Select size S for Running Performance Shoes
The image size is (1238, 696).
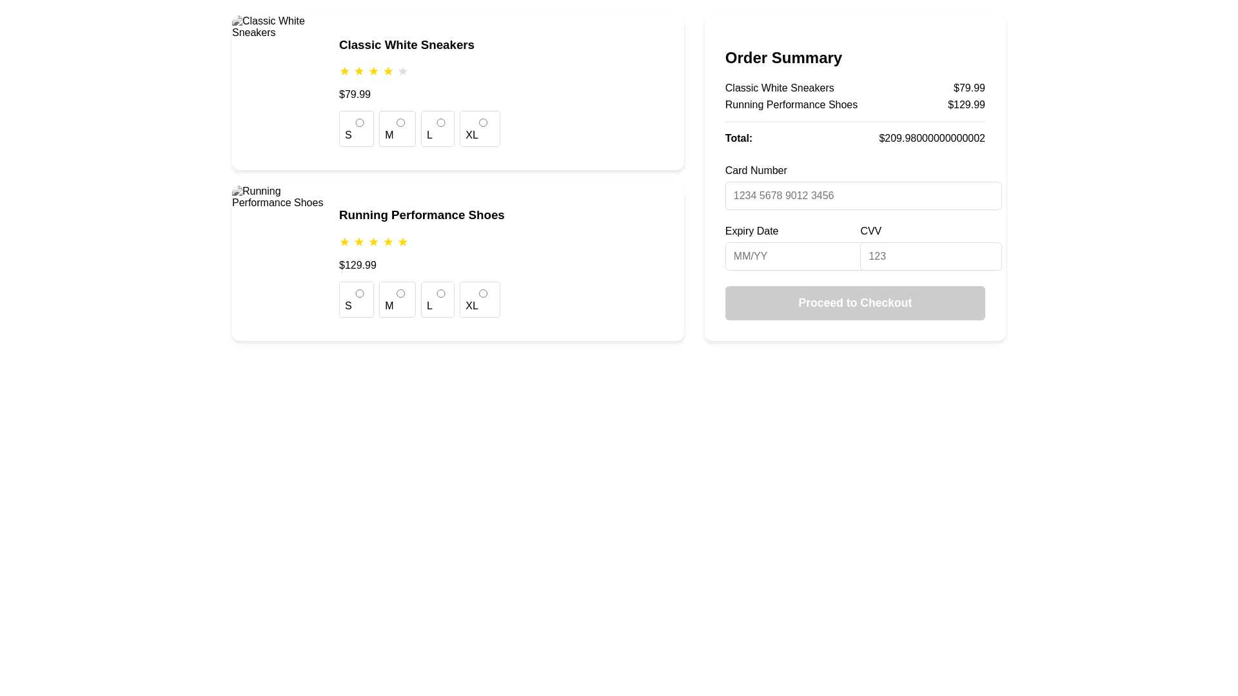click(360, 293)
